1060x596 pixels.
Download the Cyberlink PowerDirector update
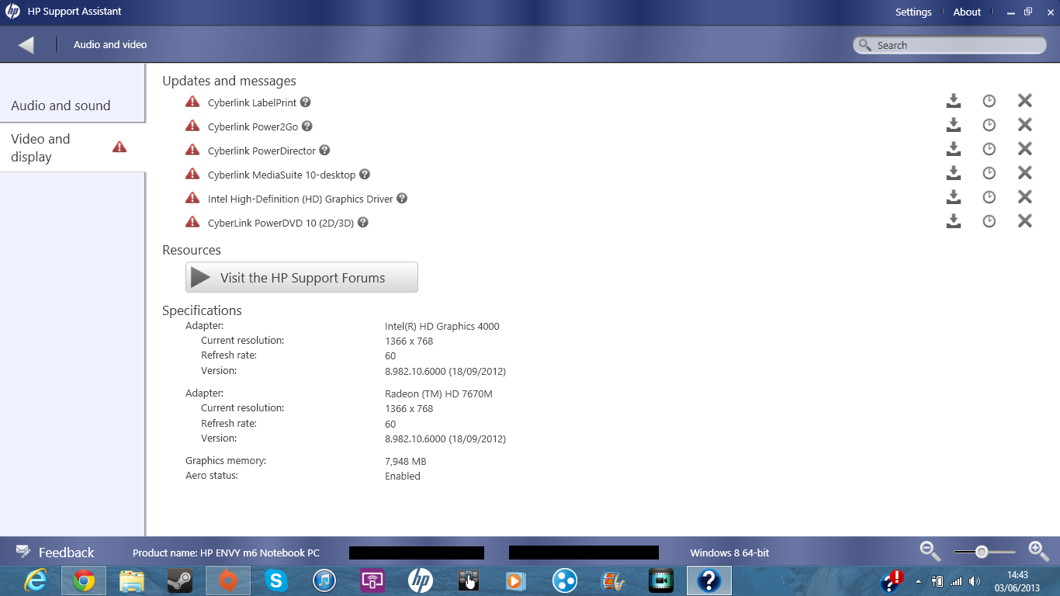[954, 149]
